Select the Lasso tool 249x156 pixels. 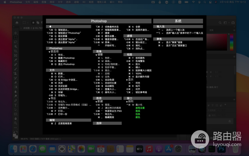tap(16, 42)
